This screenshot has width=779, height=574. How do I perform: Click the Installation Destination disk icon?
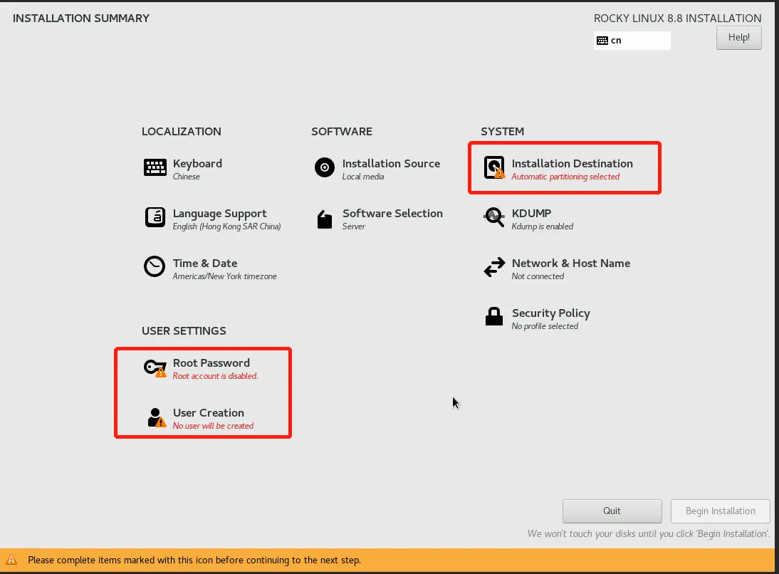pyautogui.click(x=494, y=167)
